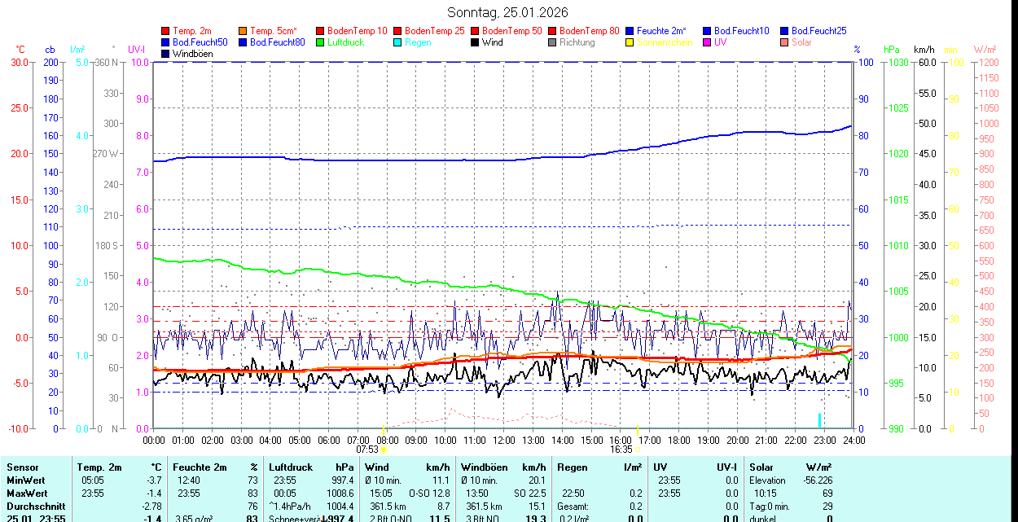This screenshot has width=1018, height=522.
Task: Click the yellow Sonnenschein legend square
Action: (630, 42)
